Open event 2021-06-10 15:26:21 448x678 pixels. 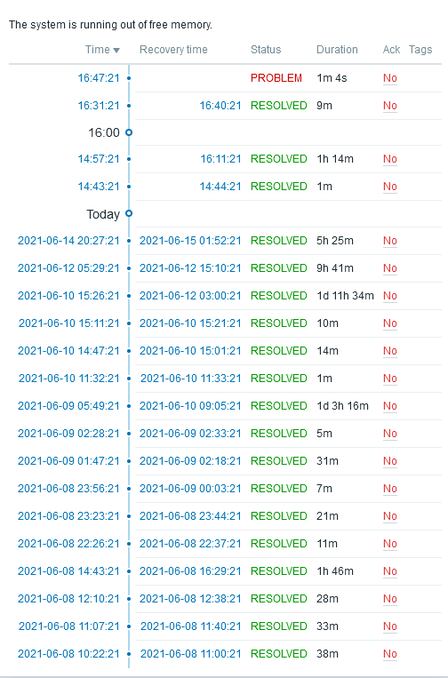(x=68, y=296)
